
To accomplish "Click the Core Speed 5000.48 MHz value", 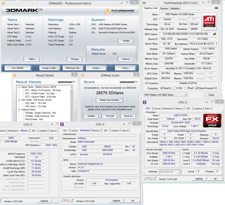I will pos(169,153).
